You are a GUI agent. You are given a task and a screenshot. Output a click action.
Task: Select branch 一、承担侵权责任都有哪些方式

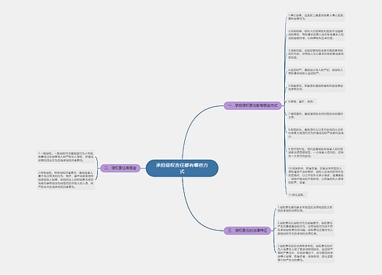tap(252, 105)
